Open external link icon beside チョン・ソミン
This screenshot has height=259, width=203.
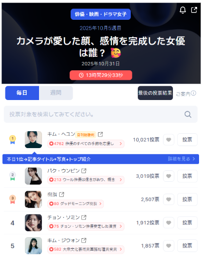pos(84,217)
